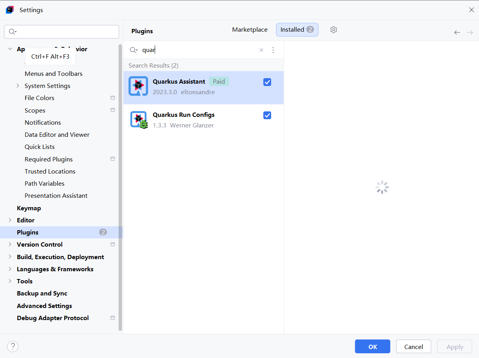Click the Apply button
The image size is (479, 358).
(x=455, y=347)
